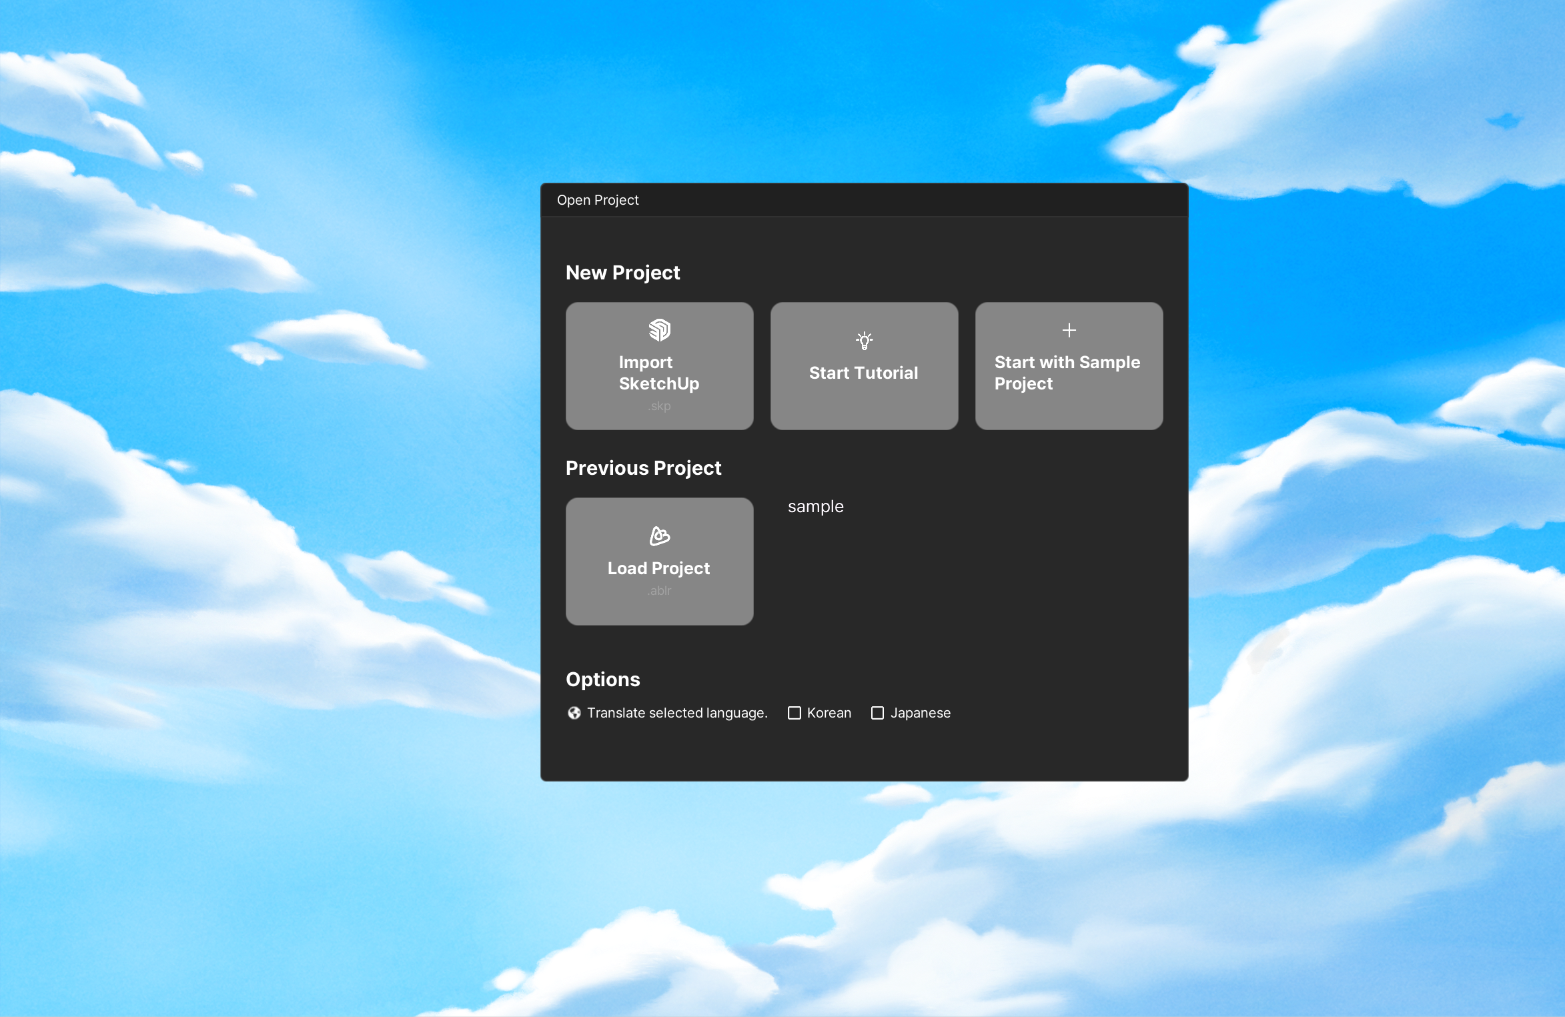Click the plus icon for sample project

(x=1069, y=330)
